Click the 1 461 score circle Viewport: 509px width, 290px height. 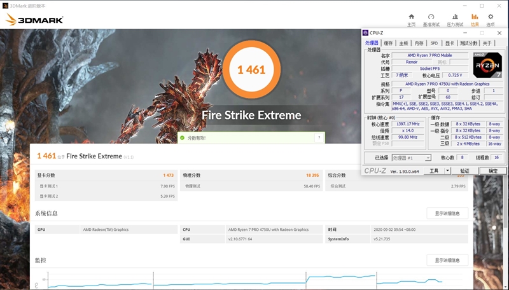(x=251, y=69)
